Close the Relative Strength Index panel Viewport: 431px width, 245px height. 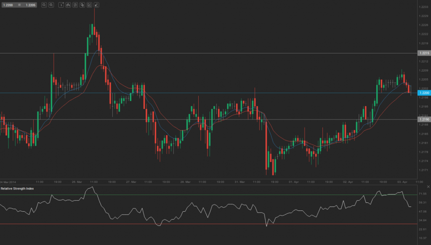click(428, 186)
